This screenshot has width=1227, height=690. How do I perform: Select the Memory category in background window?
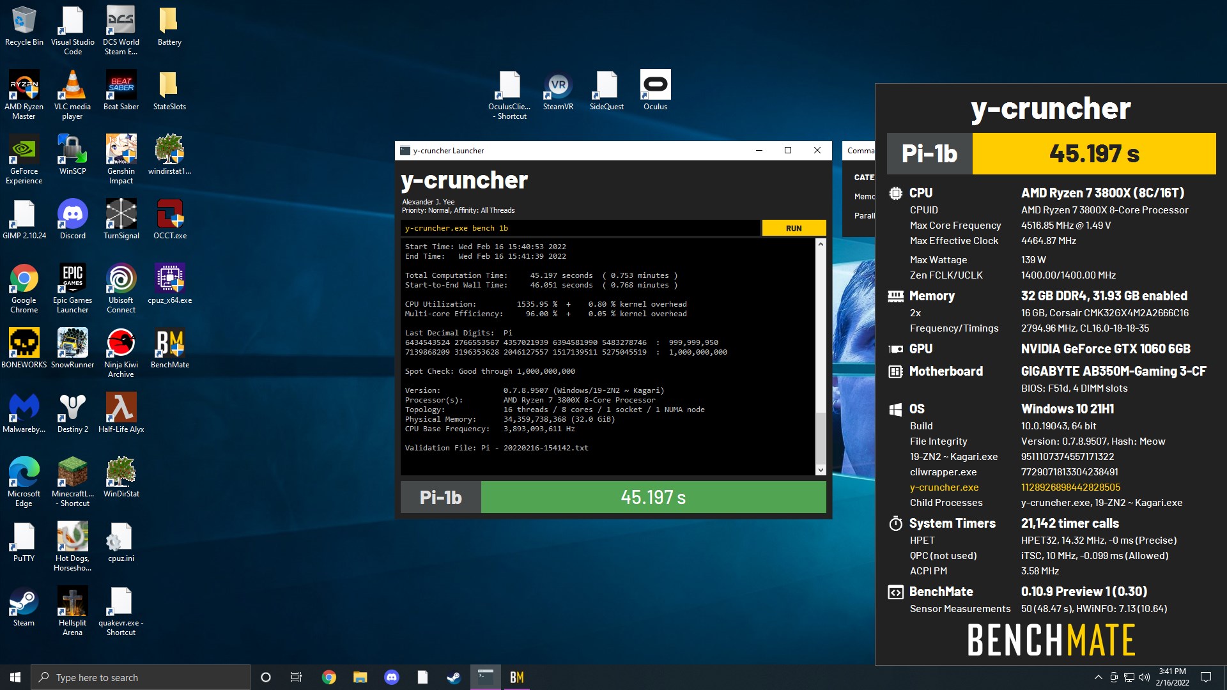point(864,197)
